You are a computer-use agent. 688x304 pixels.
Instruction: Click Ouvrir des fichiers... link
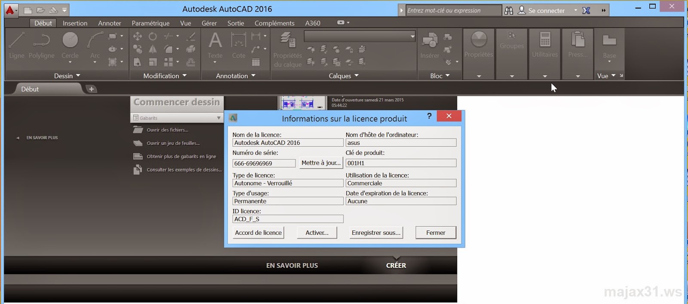(x=167, y=130)
